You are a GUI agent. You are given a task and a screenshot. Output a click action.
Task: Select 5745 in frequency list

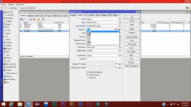click(103, 35)
